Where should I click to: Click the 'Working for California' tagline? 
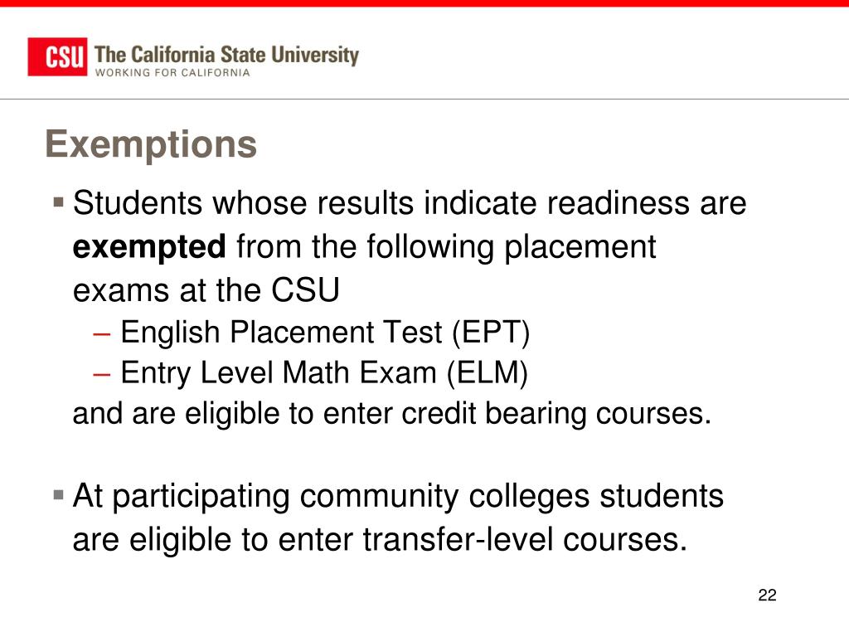tap(172, 73)
